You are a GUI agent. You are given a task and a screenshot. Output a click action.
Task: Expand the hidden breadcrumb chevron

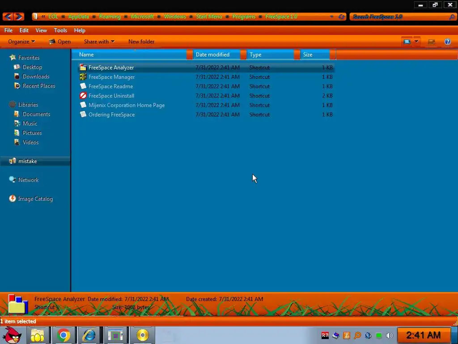click(x=43, y=17)
